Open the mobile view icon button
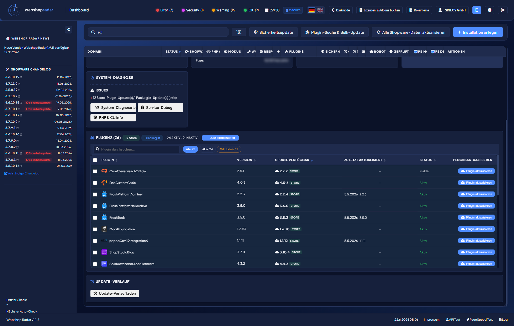514x326 pixels. pyautogui.click(x=476, y=10)
